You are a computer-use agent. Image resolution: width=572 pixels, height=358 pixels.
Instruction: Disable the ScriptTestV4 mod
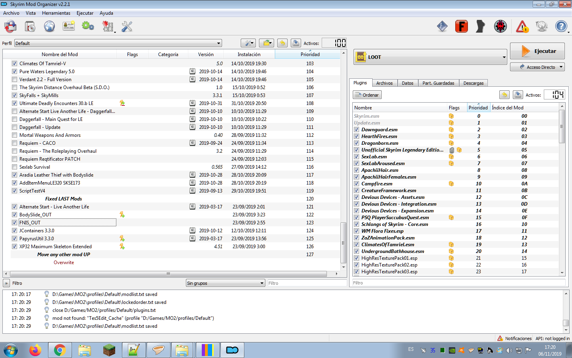coord(14,191)
